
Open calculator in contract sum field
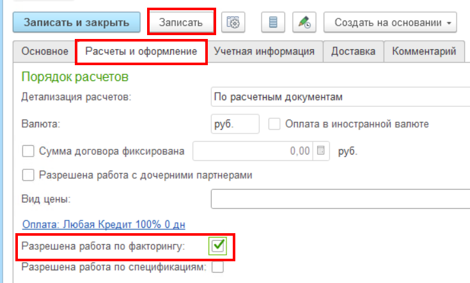tap(321, 151)
